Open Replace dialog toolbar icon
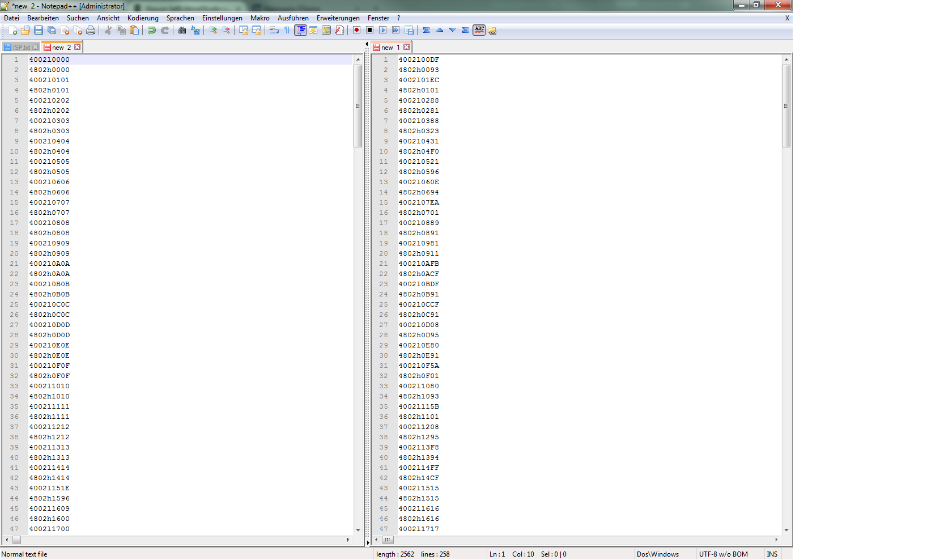 click(x=195, y=30)
